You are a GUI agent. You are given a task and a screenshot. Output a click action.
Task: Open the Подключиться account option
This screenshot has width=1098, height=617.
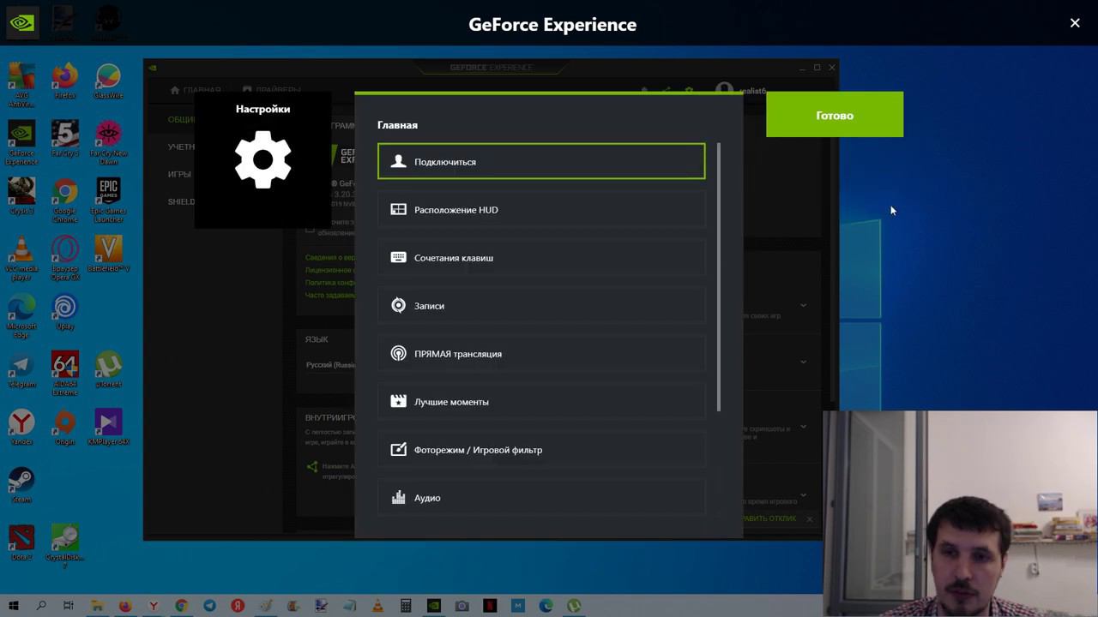pyautogui.click(x=541, y=161)
